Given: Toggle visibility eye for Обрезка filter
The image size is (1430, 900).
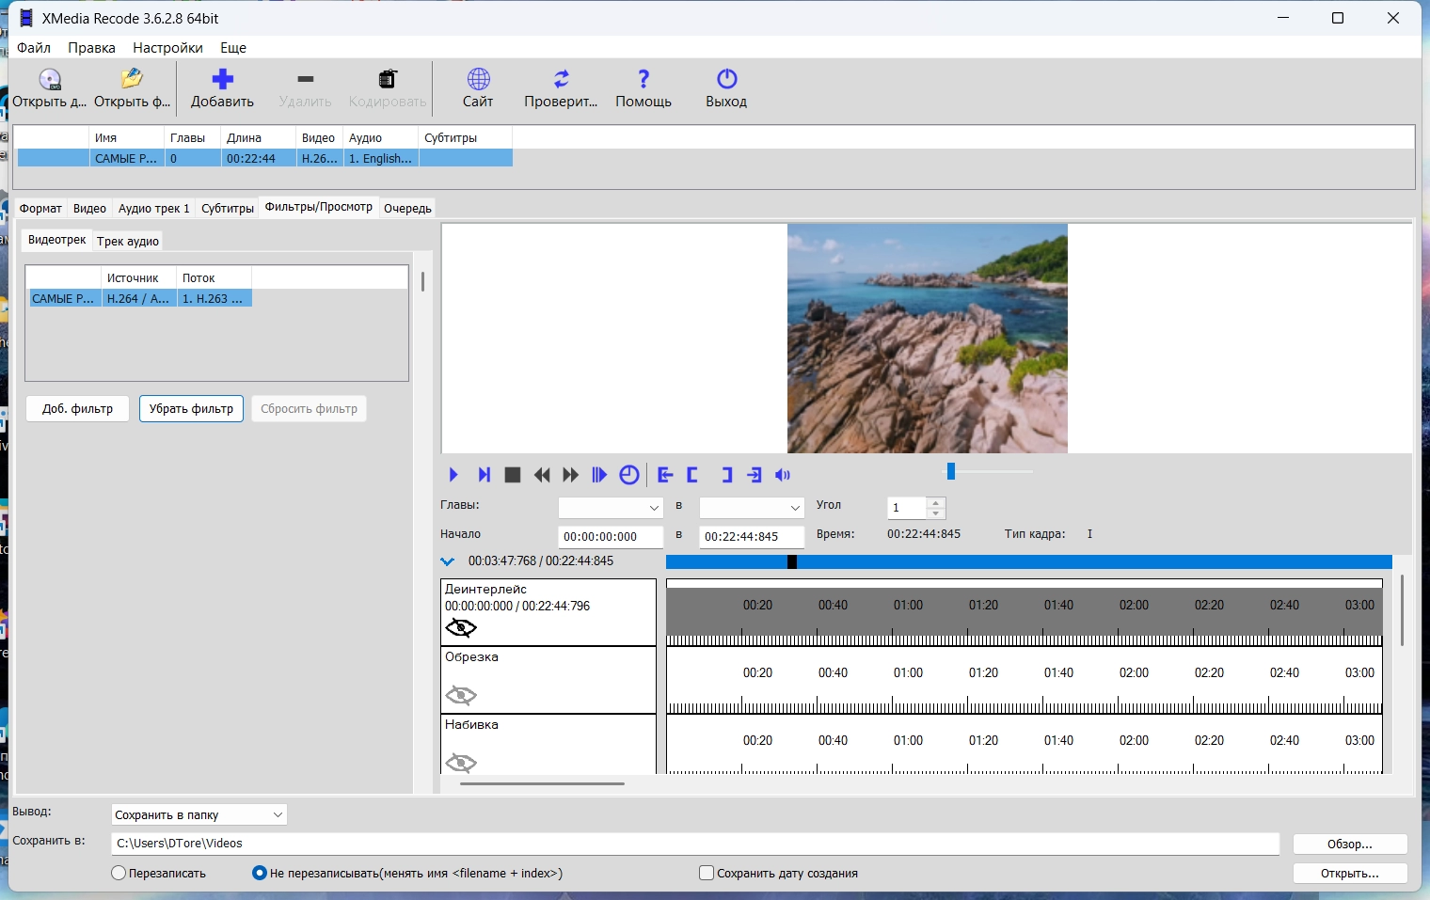Looking at the screenshot, I should pos(461,696).
